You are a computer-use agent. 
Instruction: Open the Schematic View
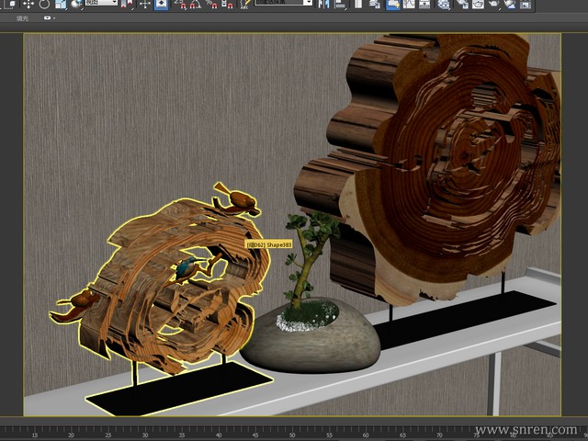[x=424, y=4]
